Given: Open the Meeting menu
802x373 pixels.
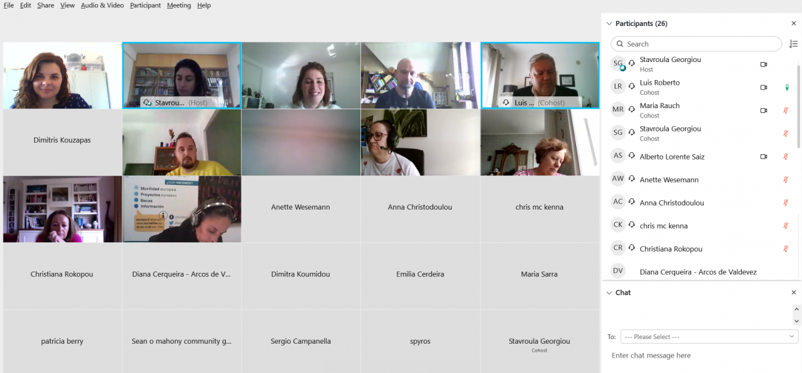Looking at the screenshot, I should point(178,5).
